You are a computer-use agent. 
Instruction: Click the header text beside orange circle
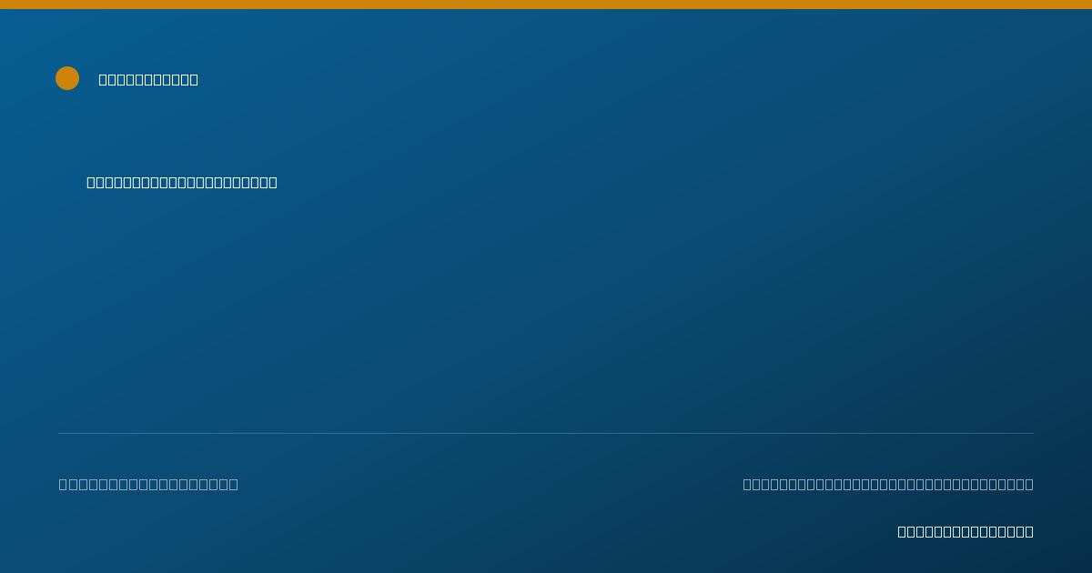(148, 79)
